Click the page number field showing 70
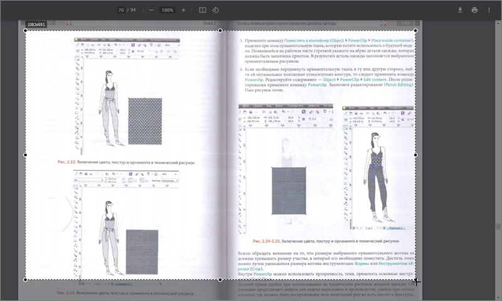This screenshot has height=301, width=502. (121, 10)
